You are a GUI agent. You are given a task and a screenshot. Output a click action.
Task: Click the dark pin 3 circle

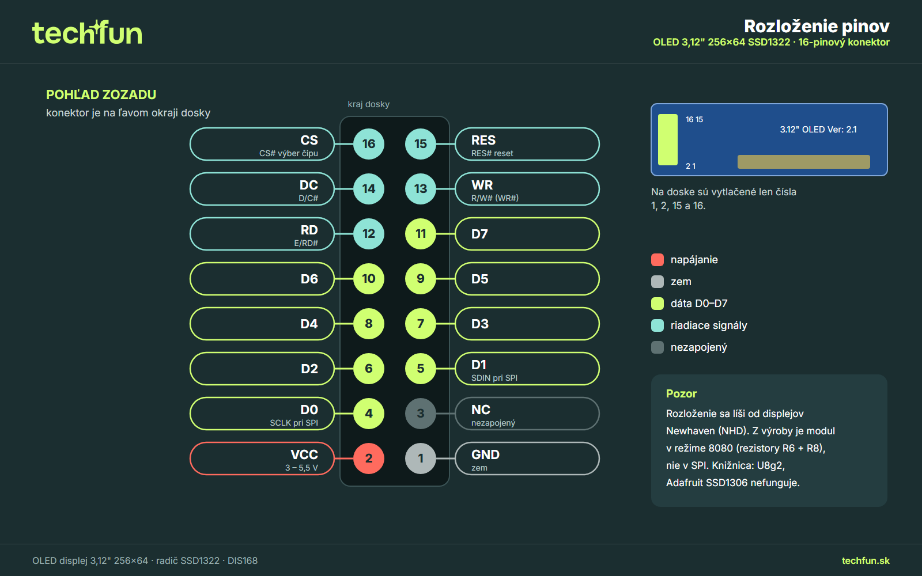point(421,414)
